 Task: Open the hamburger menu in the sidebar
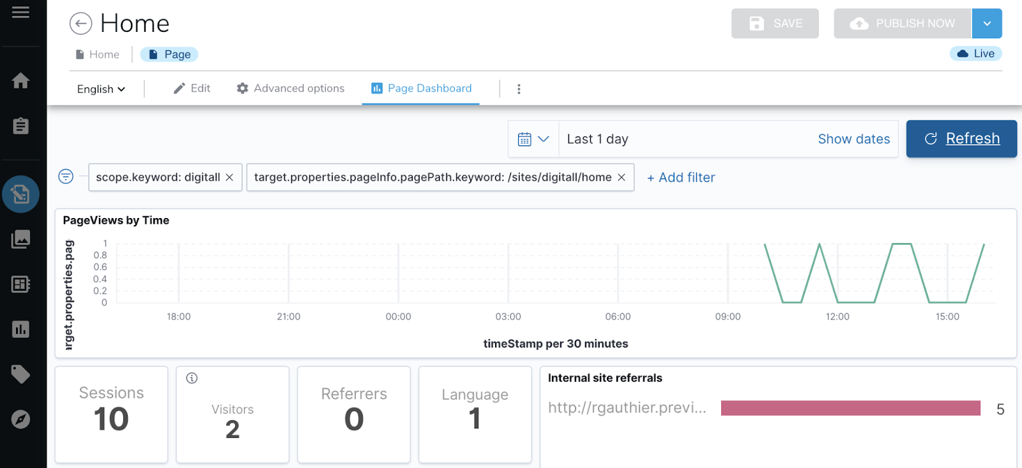click(x=20, y=13)
